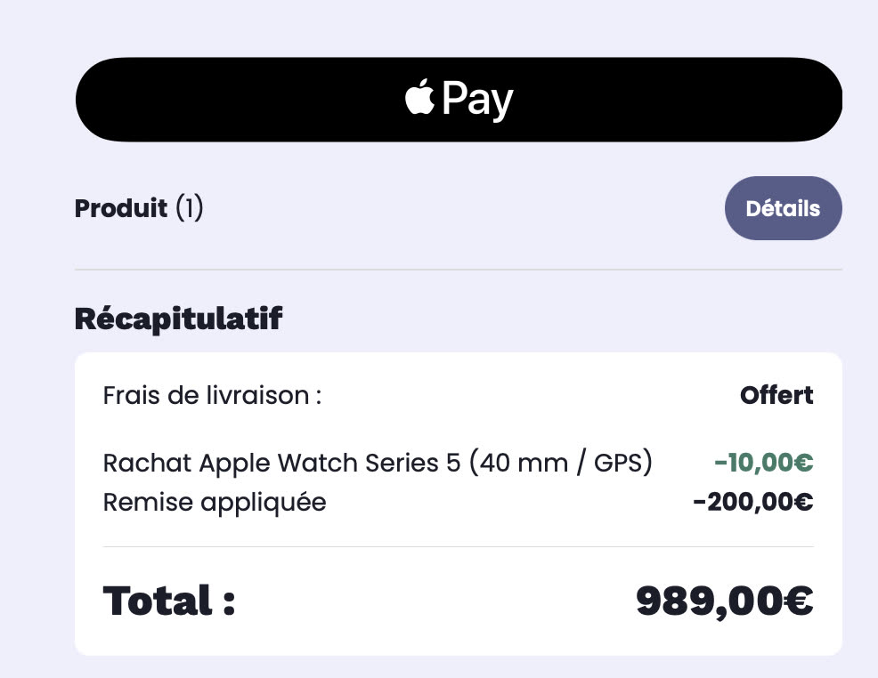Viewport: 878px width, 678px height.
Task: Click the Remise appliquée label
Action: pyautogui.click(x=215, y=503)
